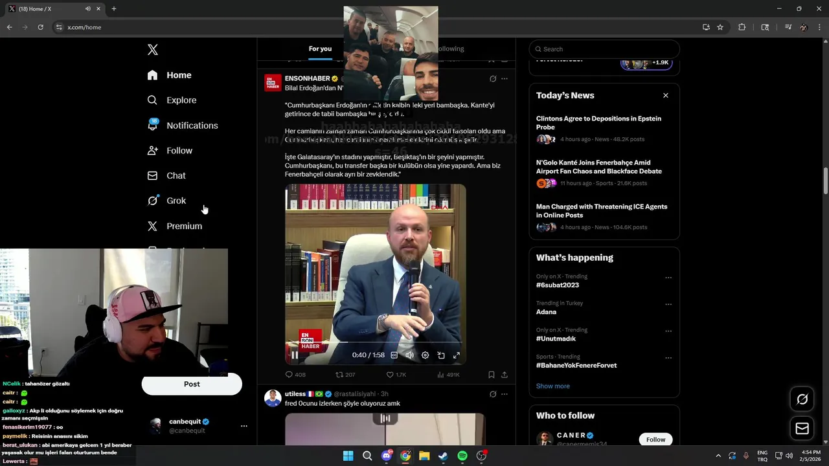Reload the browser page
This screenshot has height=466, width=829.
(x=40, y=27)
